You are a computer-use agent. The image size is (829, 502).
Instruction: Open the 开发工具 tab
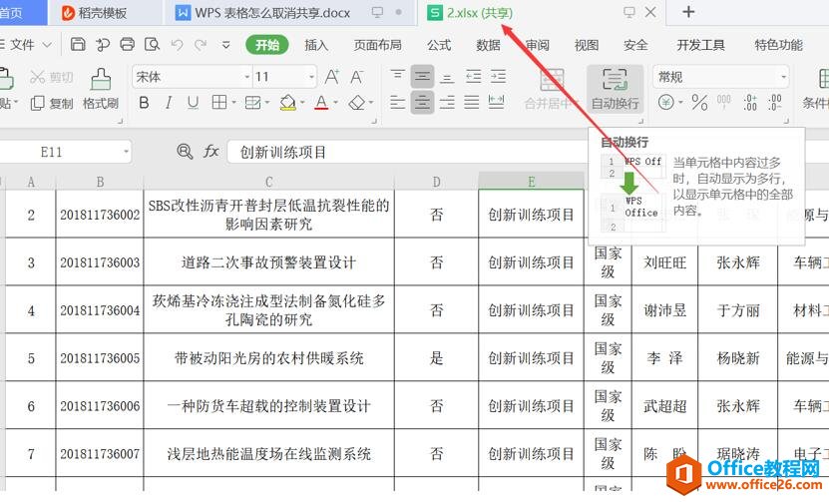pos(700,45)
